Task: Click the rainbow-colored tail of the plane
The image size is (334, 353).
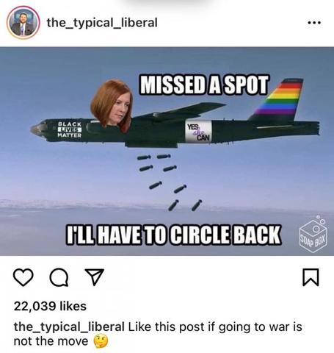Action: pos(280,99)
